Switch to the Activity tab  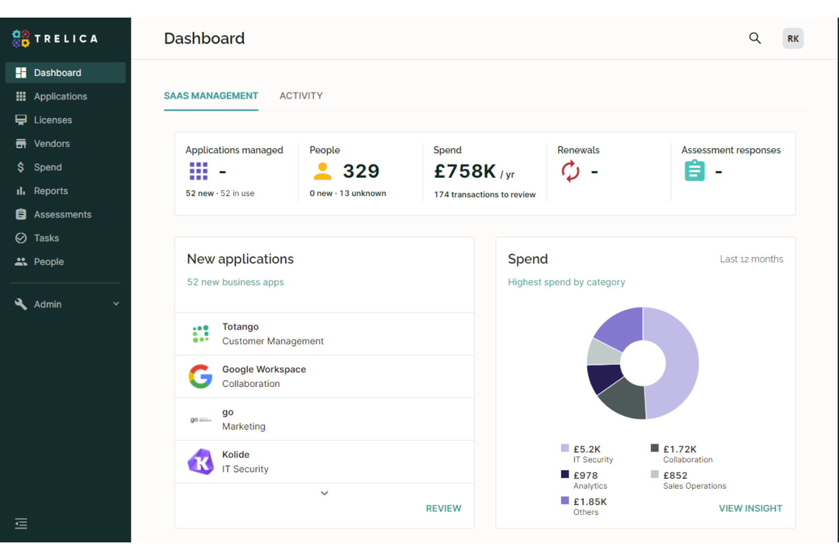pyautogui.click(x=301, y=95)
